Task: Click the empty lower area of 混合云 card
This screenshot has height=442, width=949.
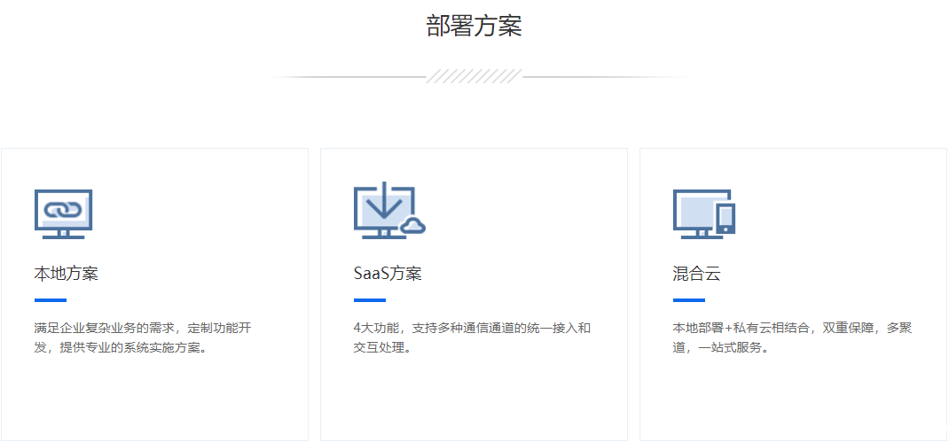Action: click(793, 399)
